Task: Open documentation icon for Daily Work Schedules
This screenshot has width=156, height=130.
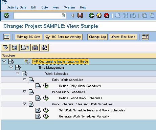Action: click(31, 80)
